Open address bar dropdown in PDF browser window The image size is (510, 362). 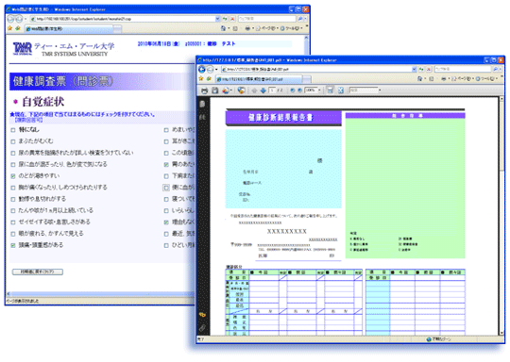pos(414,69)
